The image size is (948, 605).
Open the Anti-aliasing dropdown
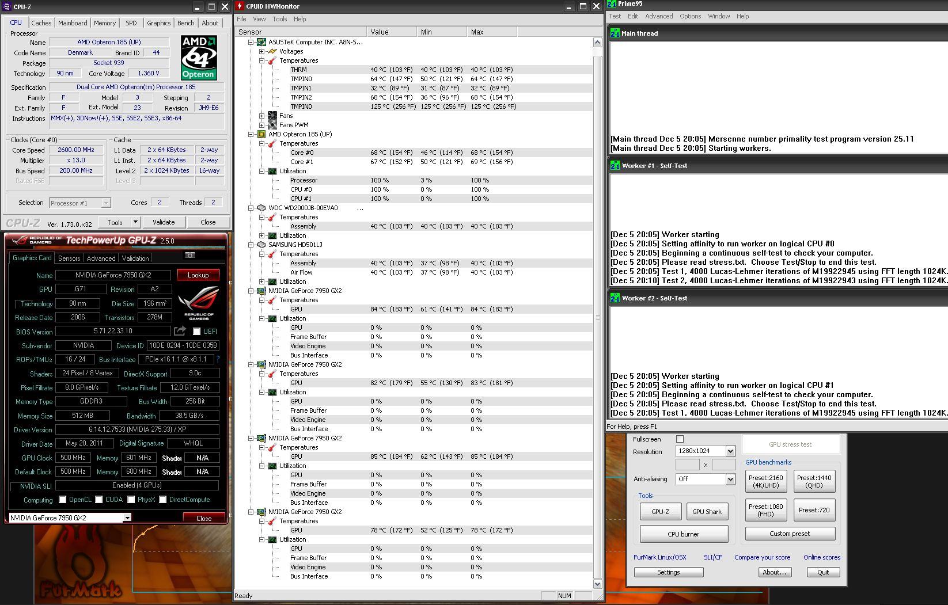[730, 479]
